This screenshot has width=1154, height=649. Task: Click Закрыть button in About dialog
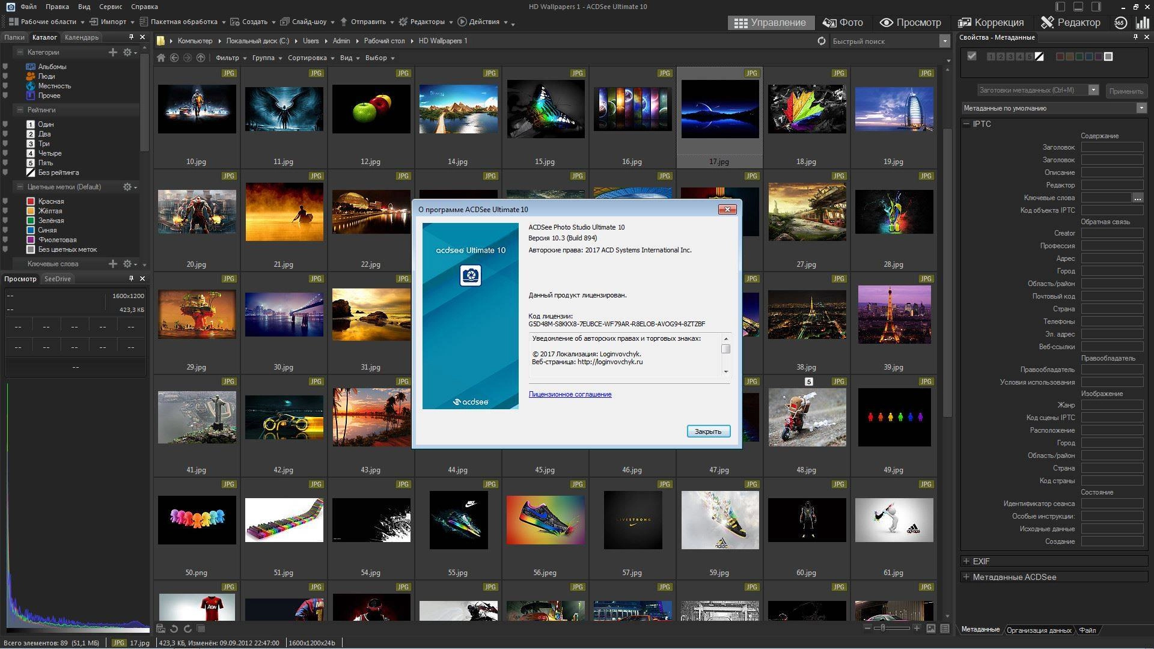708,431
